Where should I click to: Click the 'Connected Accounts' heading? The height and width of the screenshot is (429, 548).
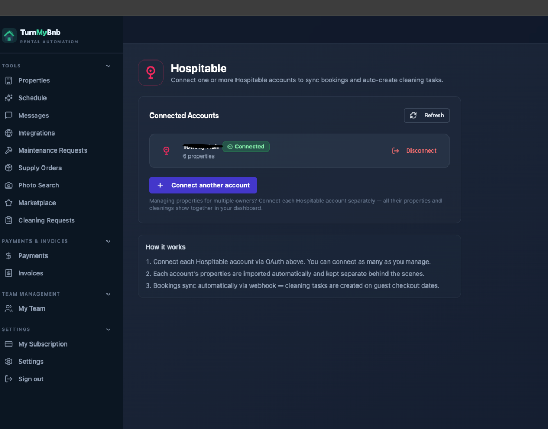pyautogui.click(x=184, y=116)
